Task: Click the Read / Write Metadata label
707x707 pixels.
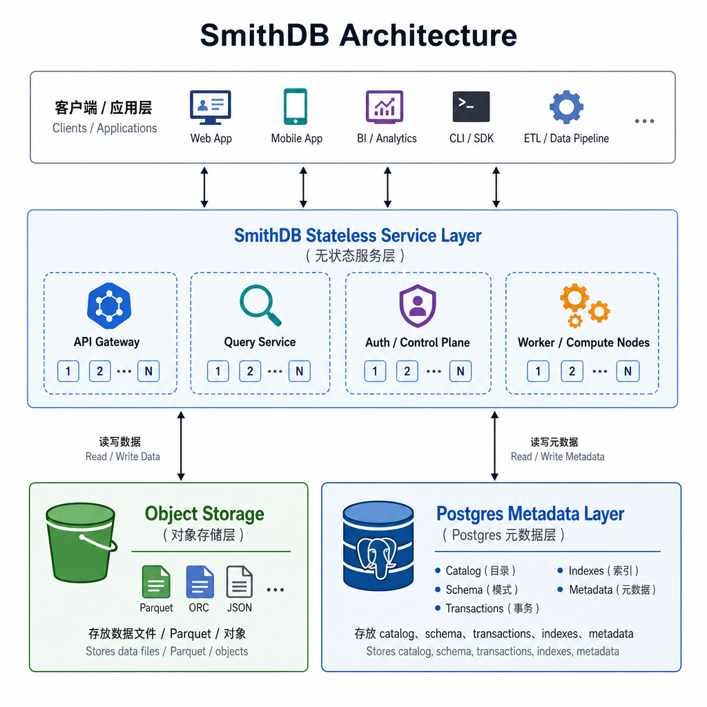Action: tap(557, 457)
